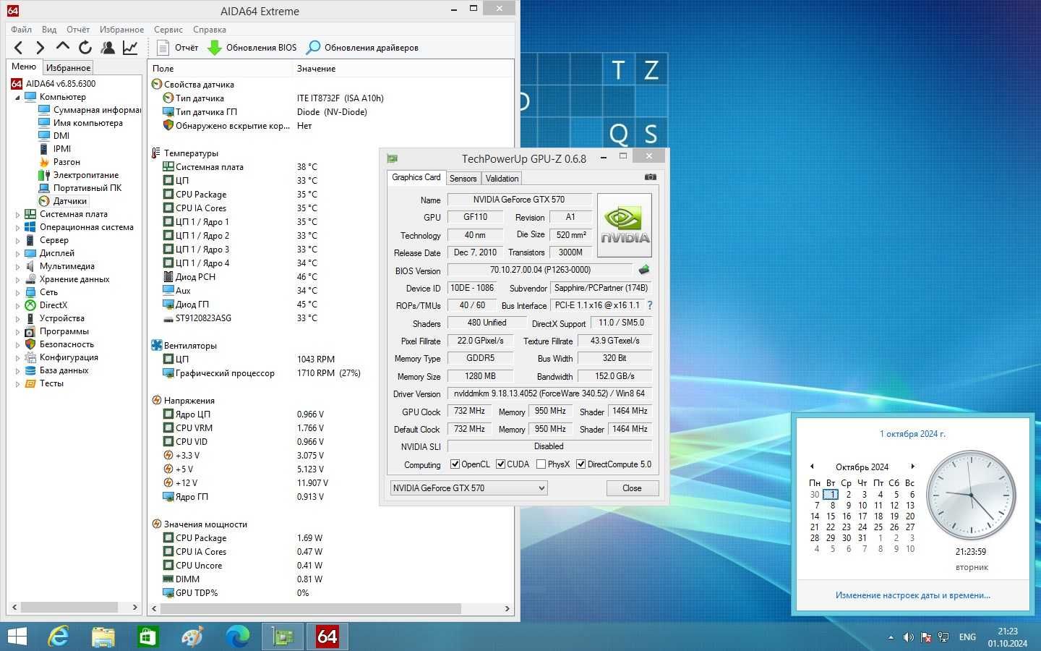This screenshot has width=1041, height=651.
Task: Go forward with AIDA64 forward arrow
Action: pyautogui.click(x=40, y=48)
